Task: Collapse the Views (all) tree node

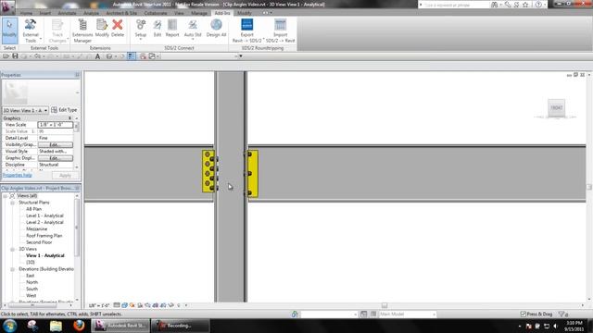Action: (6, 196)
